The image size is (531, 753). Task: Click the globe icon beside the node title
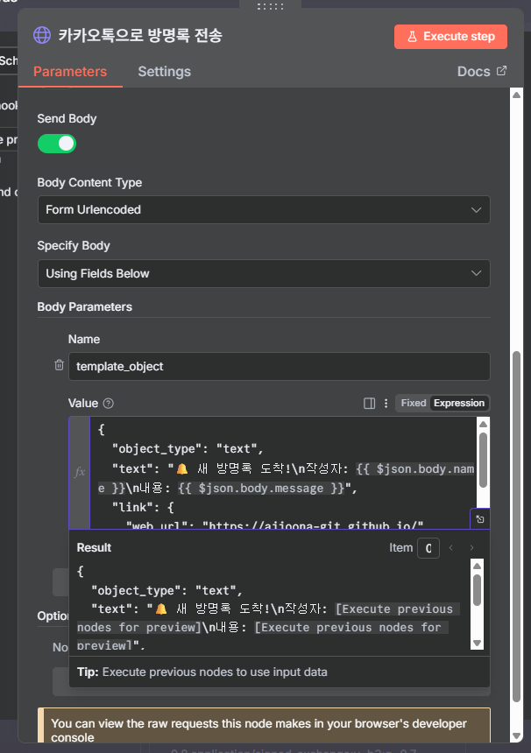[42, 36]
